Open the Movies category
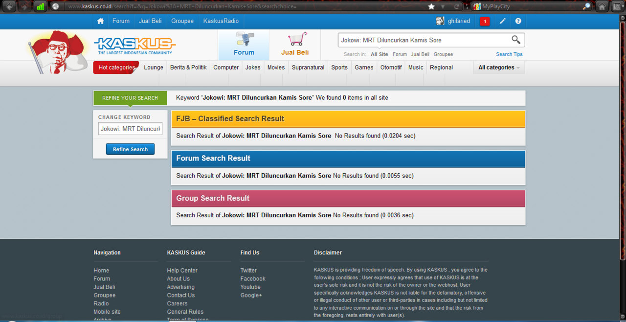 (276, 68)
